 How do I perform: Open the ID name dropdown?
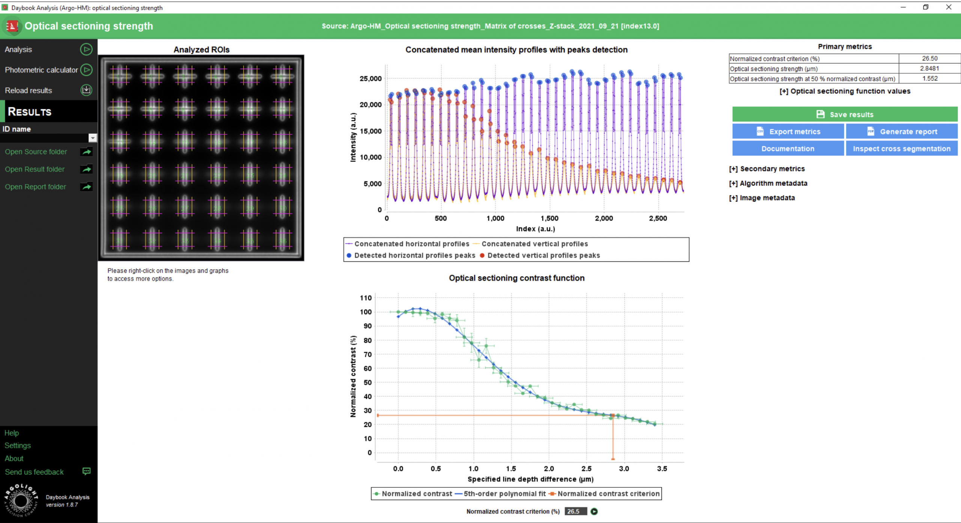click(93, 138)
